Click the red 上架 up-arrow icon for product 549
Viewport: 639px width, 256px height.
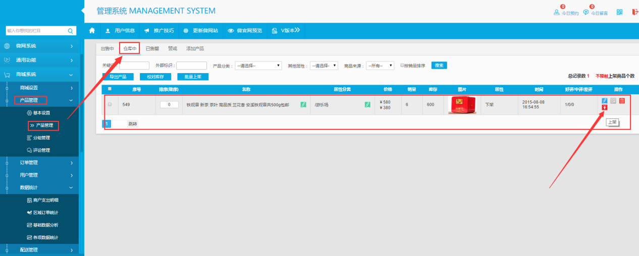pos(605,108)
